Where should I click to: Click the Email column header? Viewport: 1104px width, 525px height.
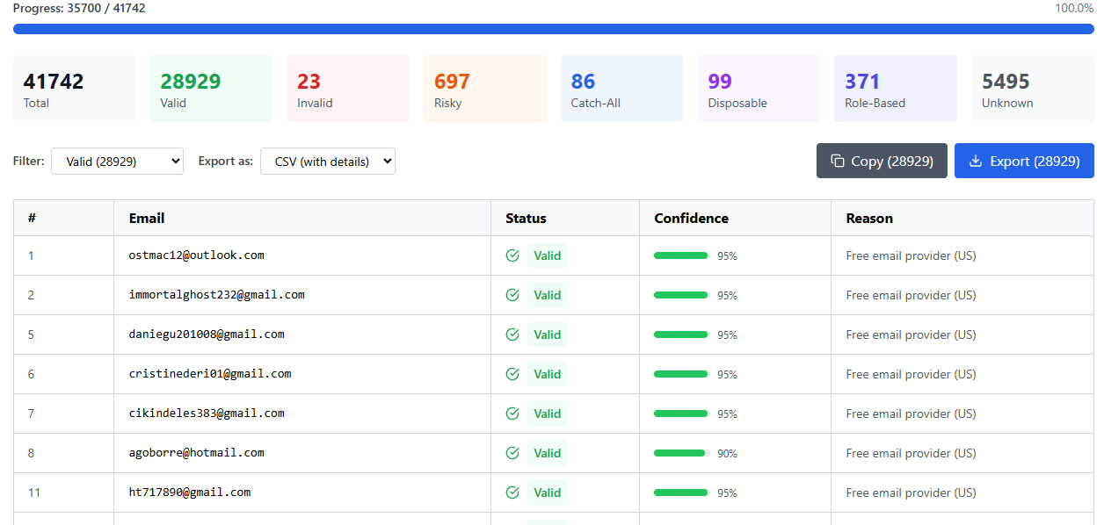[x=147, y=218]
